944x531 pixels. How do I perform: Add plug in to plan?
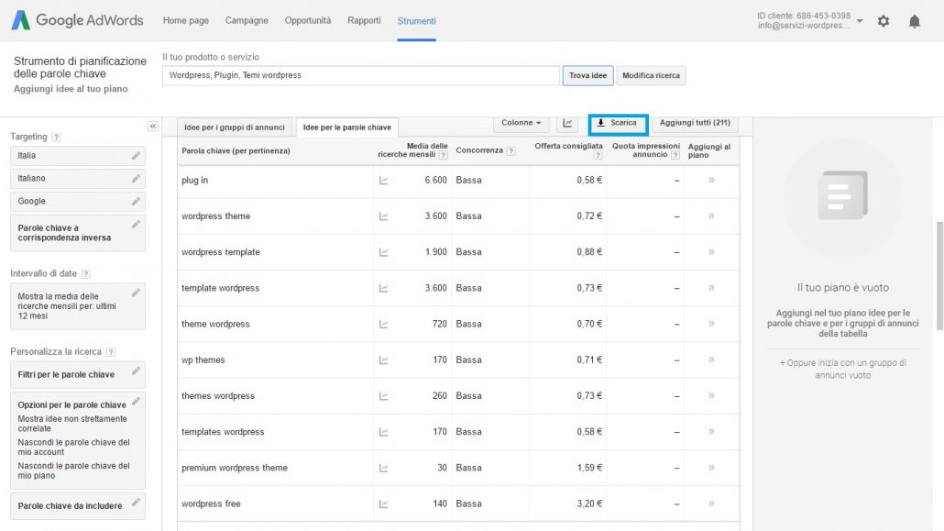711,180
